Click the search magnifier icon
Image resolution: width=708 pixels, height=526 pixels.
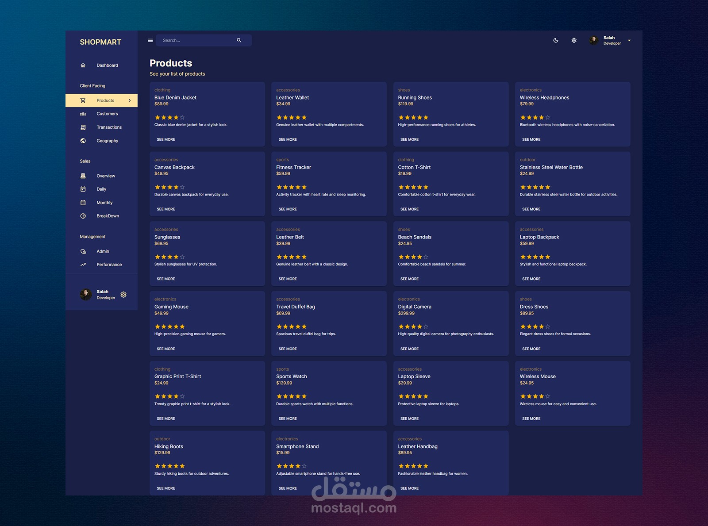pos(239,40)
